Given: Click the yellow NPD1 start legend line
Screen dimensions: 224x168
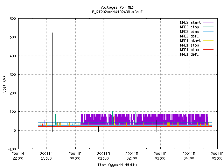Looking at the screenshot, I should pyautogui.click(x=209, y=41).
